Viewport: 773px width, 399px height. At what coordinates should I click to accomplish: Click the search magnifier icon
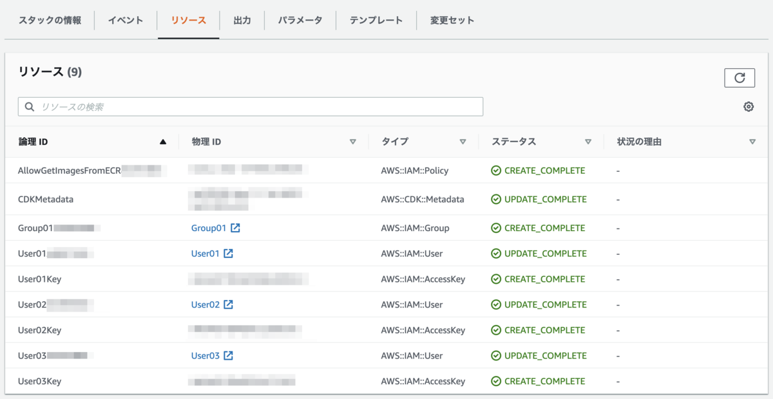pos(30,107)
